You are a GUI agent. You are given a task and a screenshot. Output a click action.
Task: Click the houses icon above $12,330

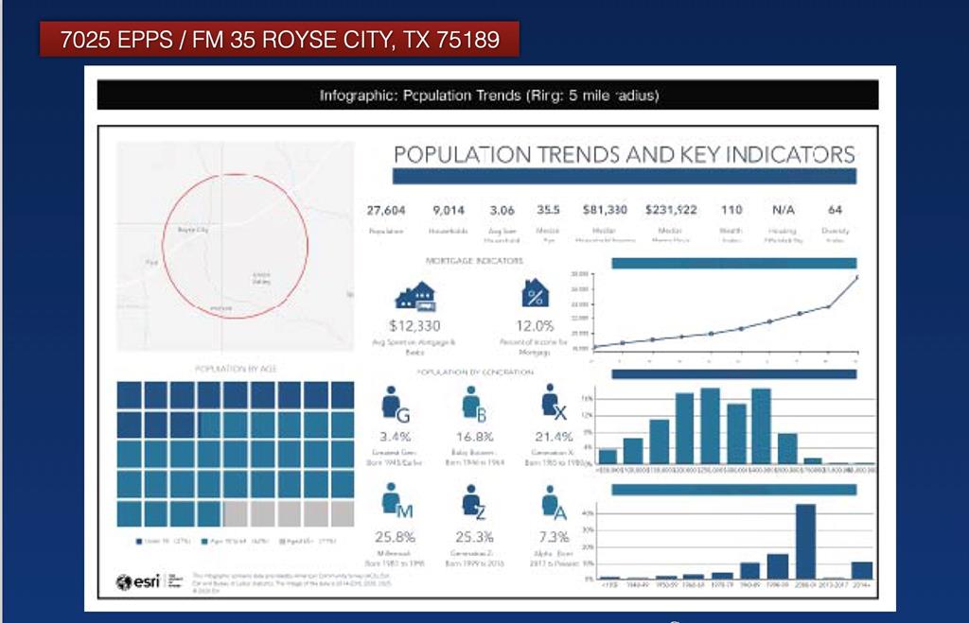pyautogui.click(x=415, y=296)
